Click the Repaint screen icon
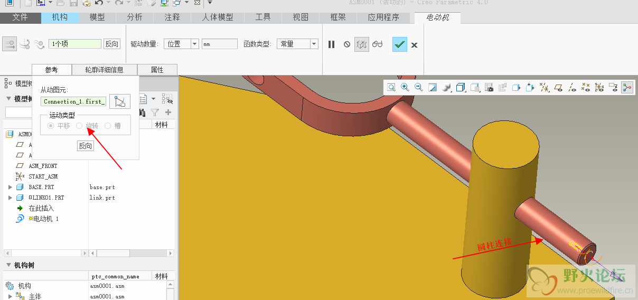638x300 pixels. point(433,87)
